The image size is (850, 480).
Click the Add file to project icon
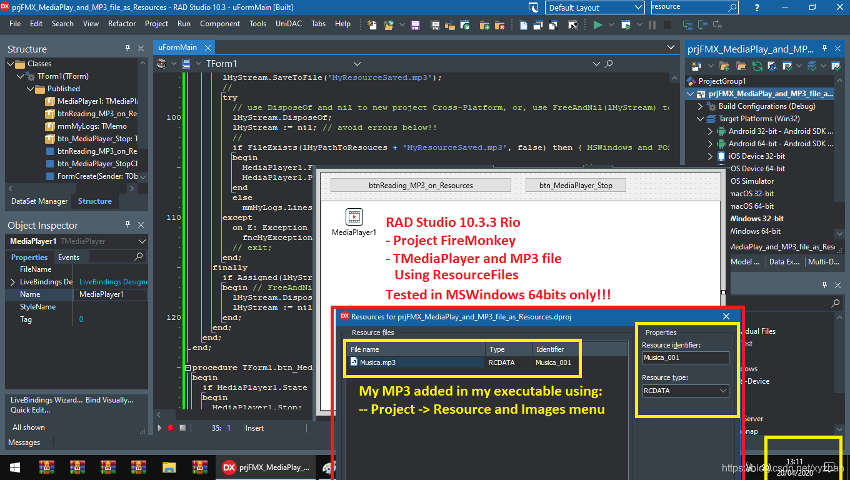tap(484, 25)
